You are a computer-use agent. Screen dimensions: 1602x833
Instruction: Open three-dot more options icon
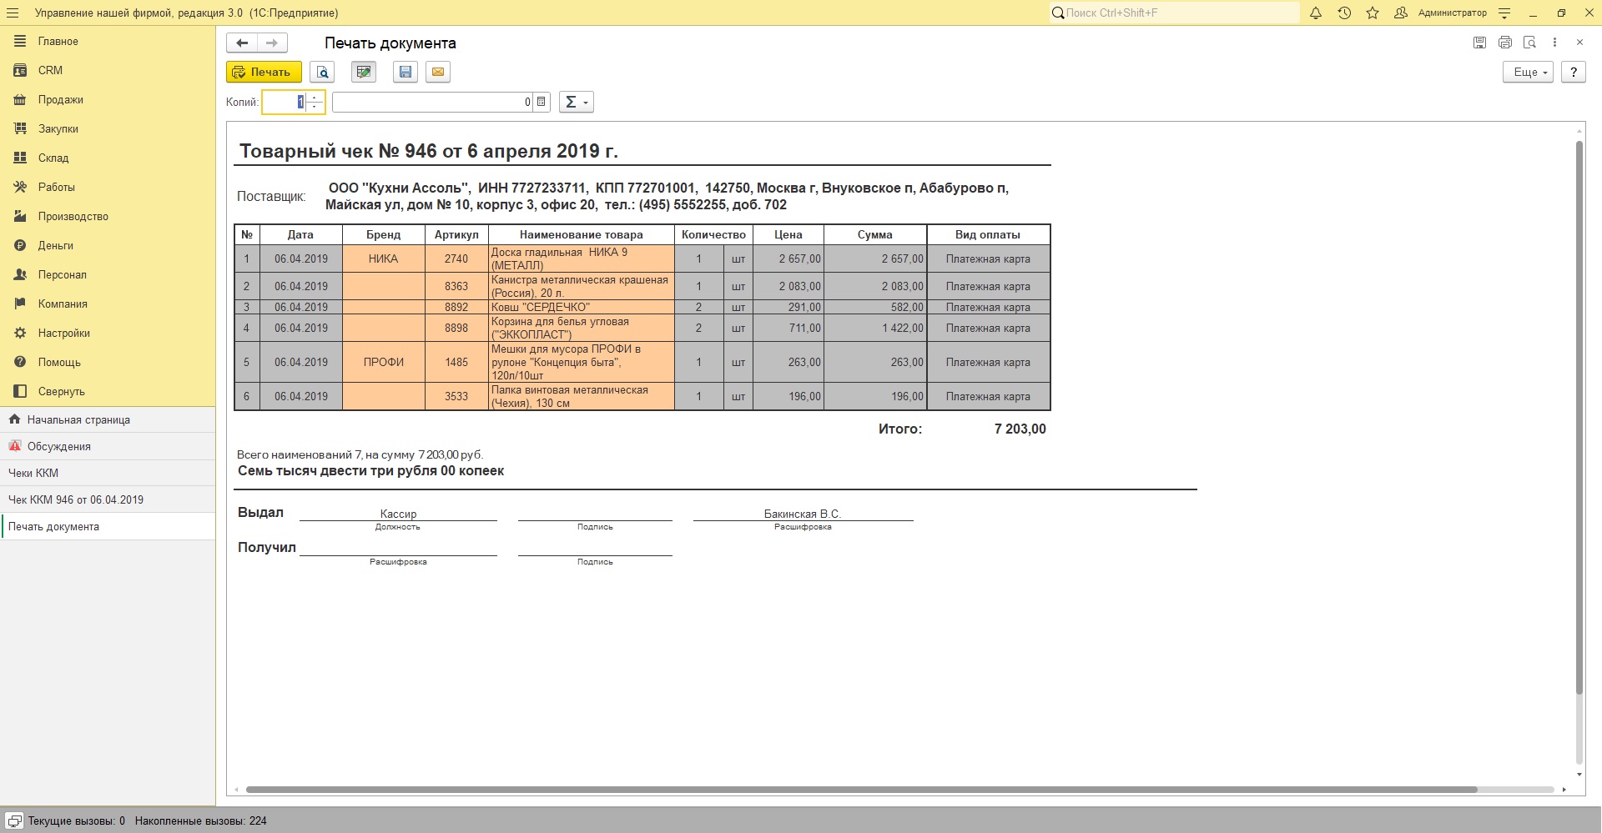pyautogui.click(x=1554, y=43)
